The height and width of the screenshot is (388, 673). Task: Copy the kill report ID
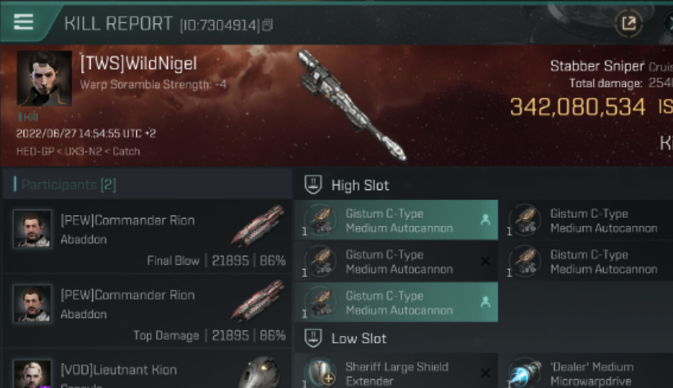coord(267,25)
